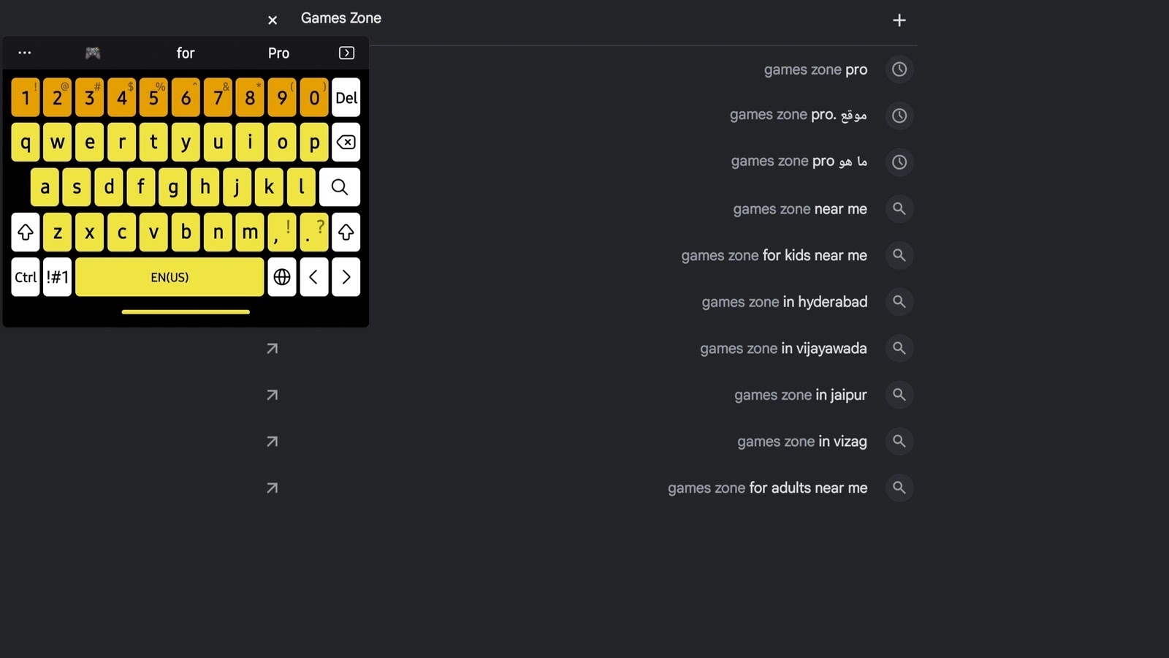Click clock icon beside 'games zone pro ما هو'

[x=899, y=162]
